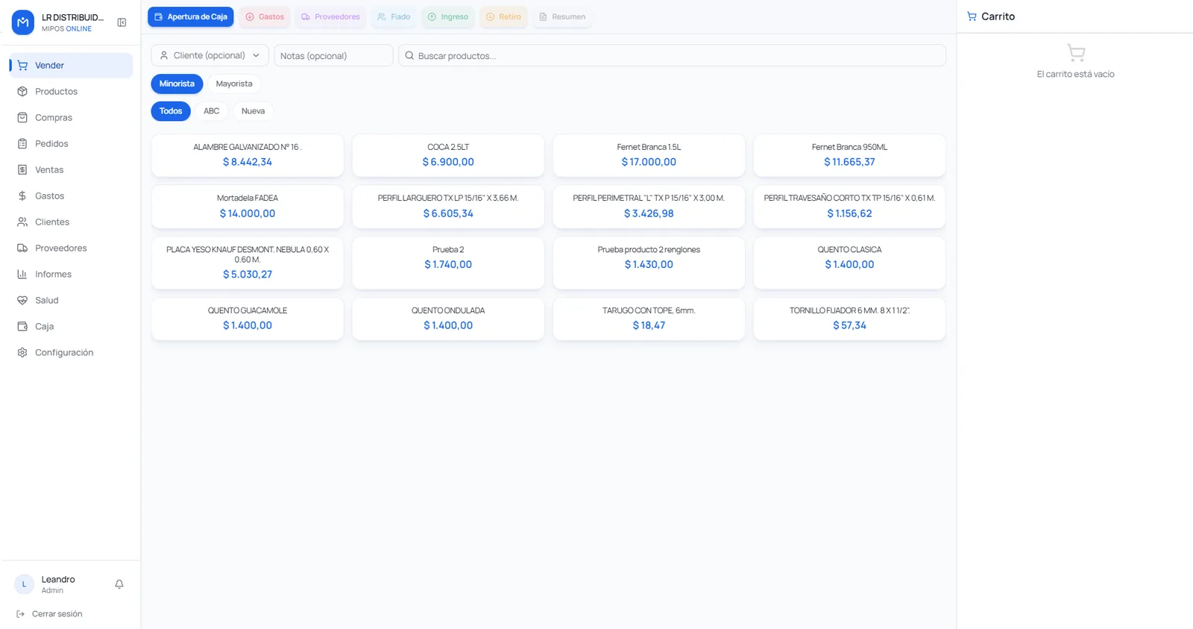Screen dimensions: 1193x629
Task: Click the Cerrar sesión link
Action: pos(57,614)
